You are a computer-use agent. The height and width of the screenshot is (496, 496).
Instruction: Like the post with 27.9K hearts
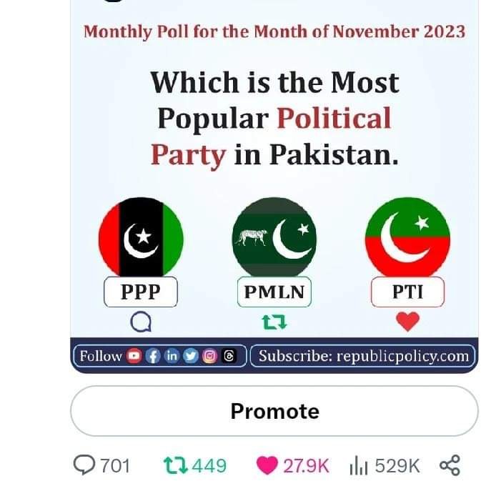tap(267, 465)
